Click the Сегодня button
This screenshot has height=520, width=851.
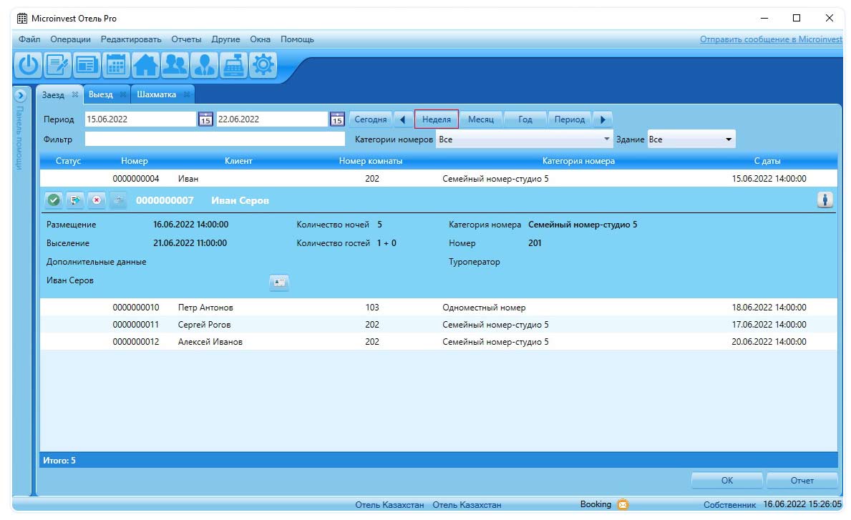tap(370, 119)
